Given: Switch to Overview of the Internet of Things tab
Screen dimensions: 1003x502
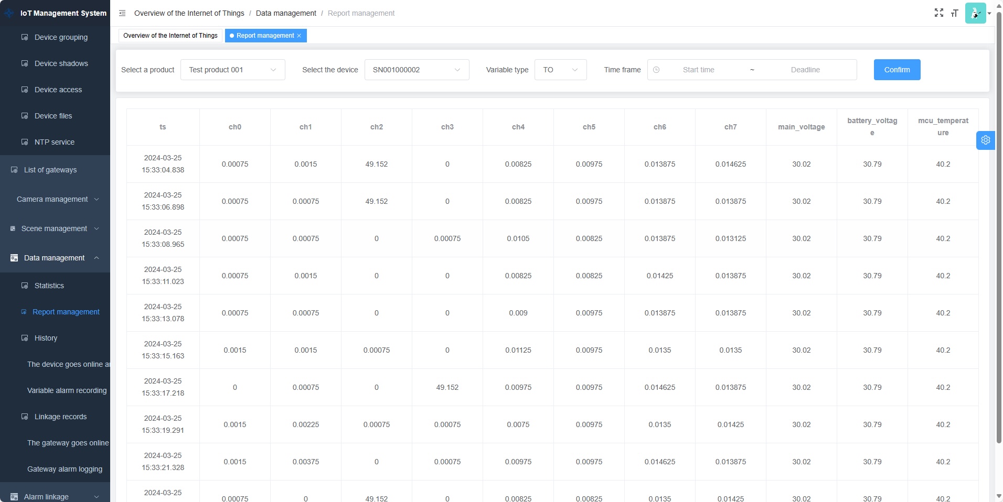Looking at the screenshot, I should (170, 36).
